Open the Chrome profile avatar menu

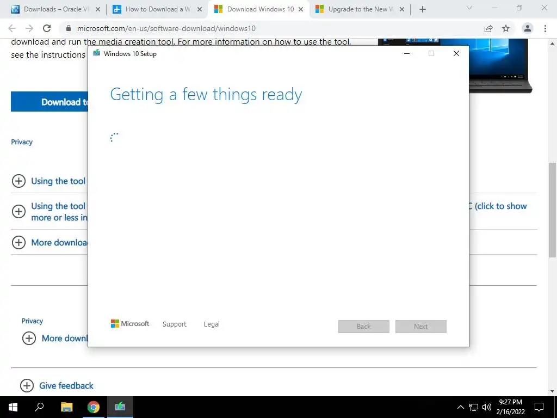[x=528, y=28]
